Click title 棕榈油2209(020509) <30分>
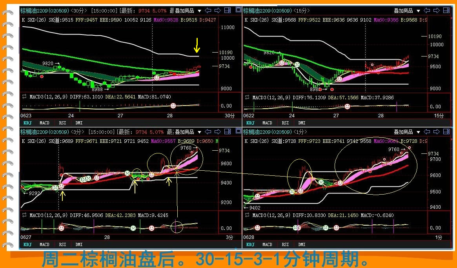457x268 pixels. pos(54,11)
